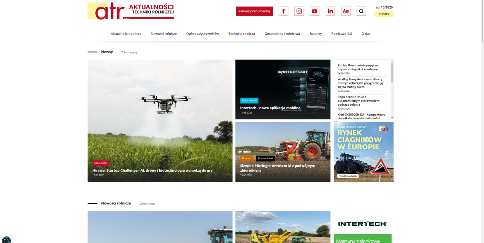Open the Instagram profile icon
The image size is (484, 243).
coord(299,11)
